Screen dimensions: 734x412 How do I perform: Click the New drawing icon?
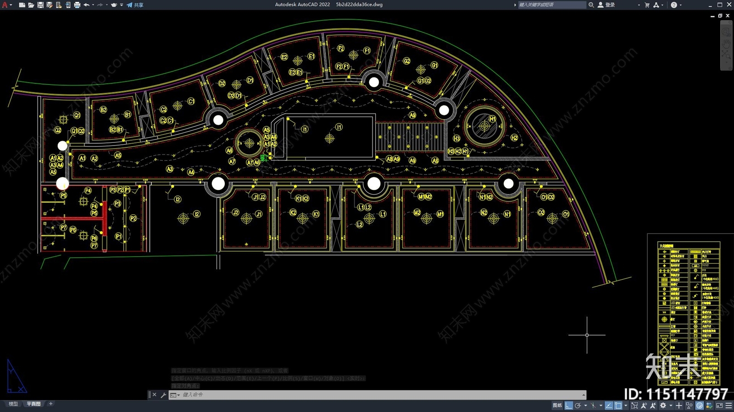pos(22,5)
